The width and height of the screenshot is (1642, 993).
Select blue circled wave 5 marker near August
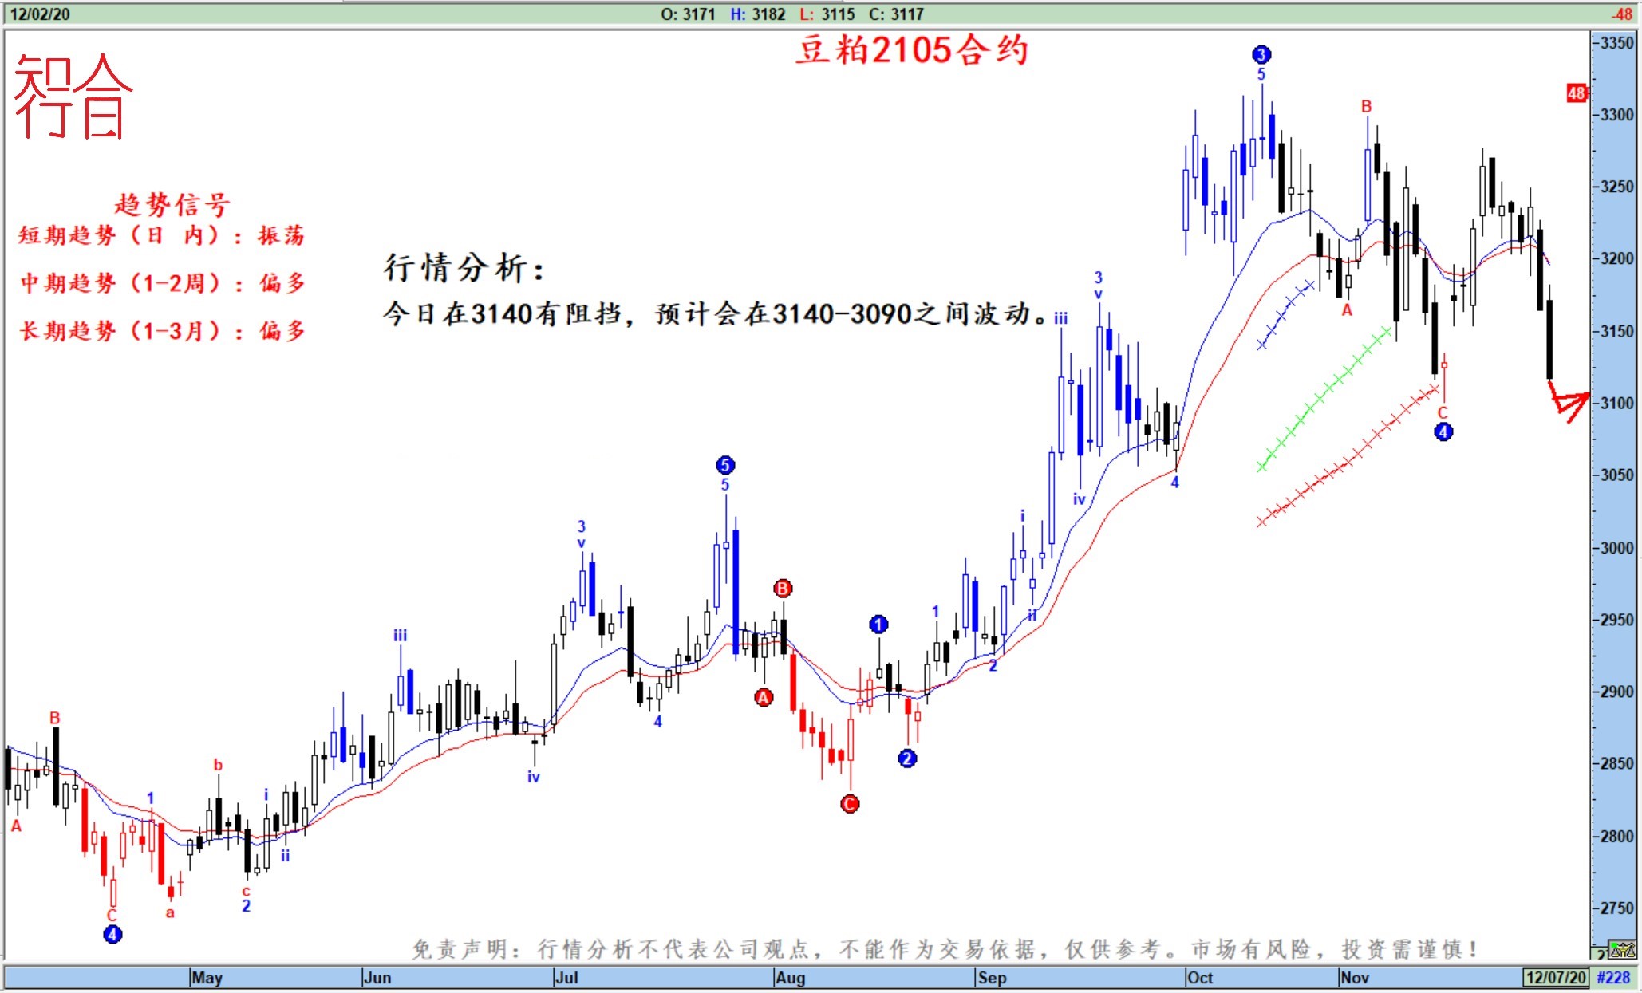pos(724,465)
